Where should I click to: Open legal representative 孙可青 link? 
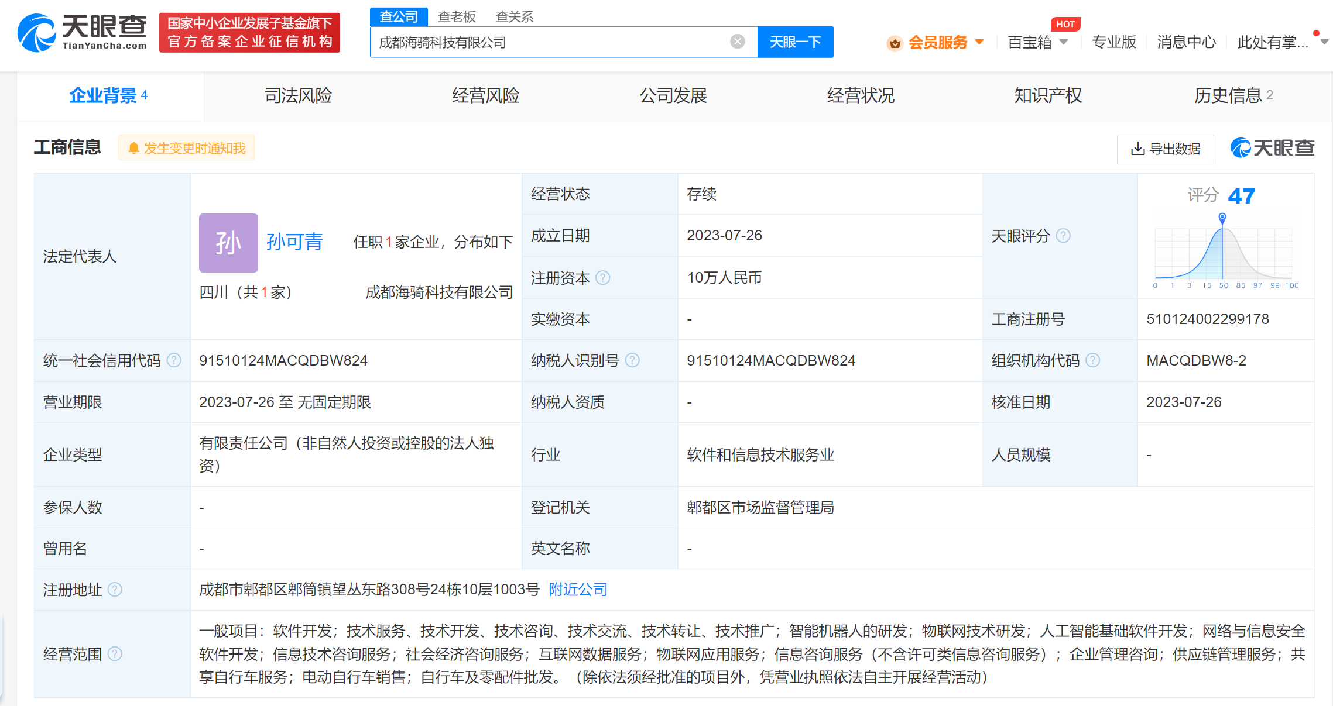point(294,242)
